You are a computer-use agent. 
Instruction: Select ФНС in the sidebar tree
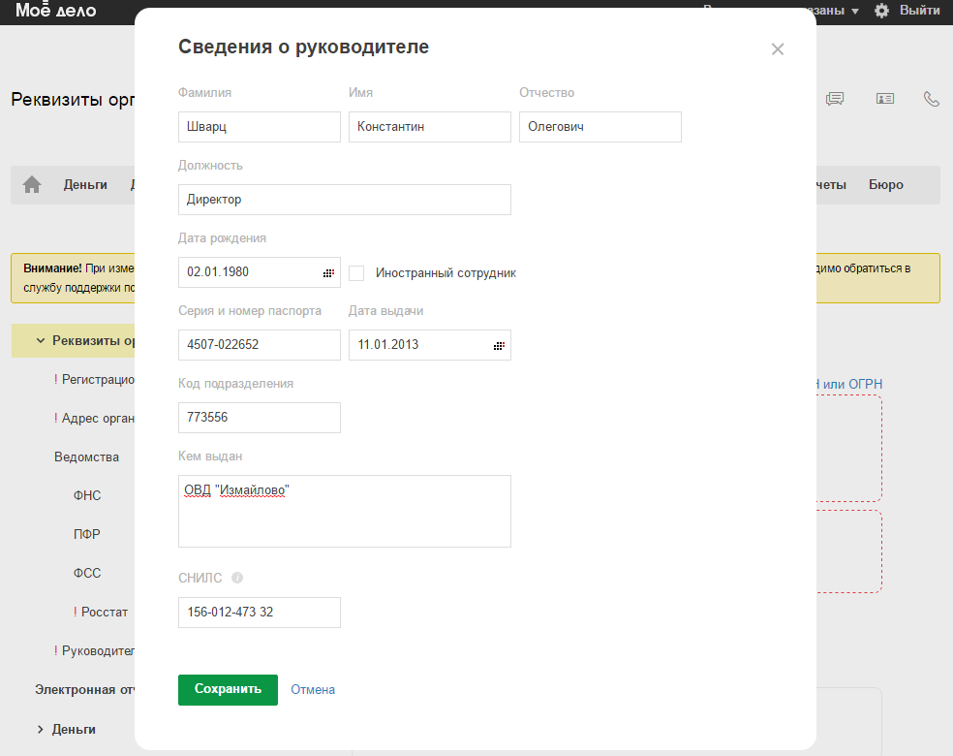click(x=87, y=495)
